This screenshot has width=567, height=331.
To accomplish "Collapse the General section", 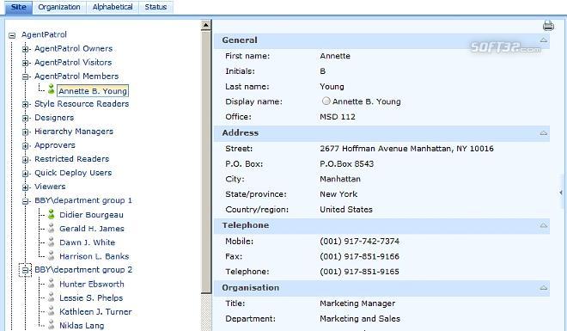I will pyautogui.click(x=543, y=40).
